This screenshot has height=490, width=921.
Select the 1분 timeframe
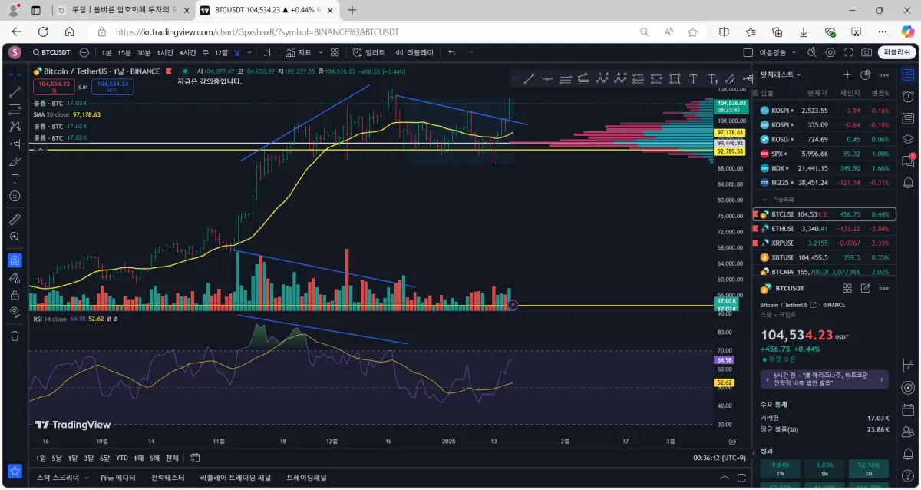coord(106,52)
